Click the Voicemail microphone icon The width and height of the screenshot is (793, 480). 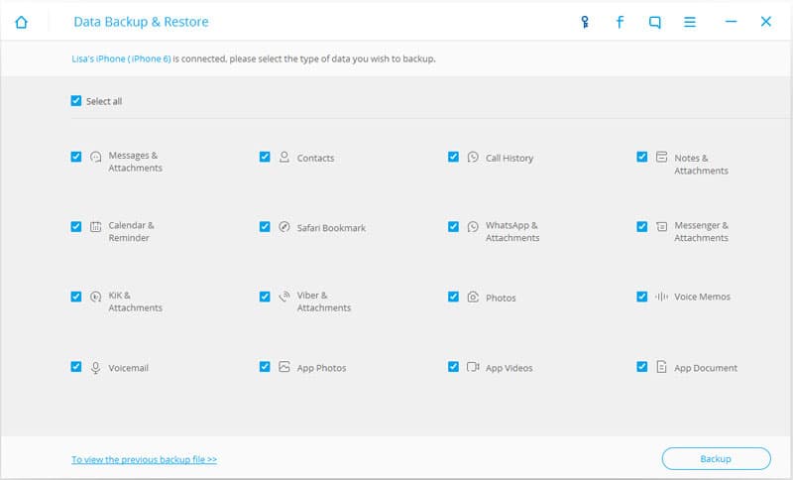[x=95, y=367]
